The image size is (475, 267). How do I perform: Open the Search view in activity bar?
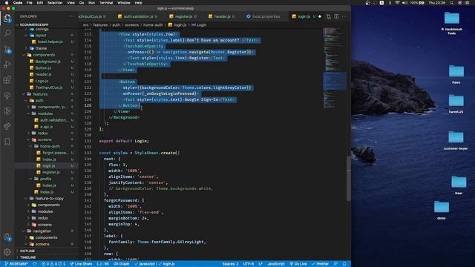[x=7, y=33]
